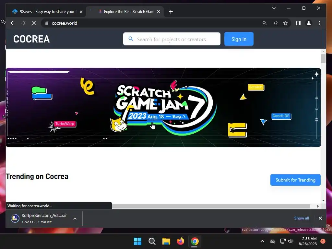This screenshot has width=332, height=249.
Task: Click the horizontal scrollbar right arrow
Action: click(318, 206)
